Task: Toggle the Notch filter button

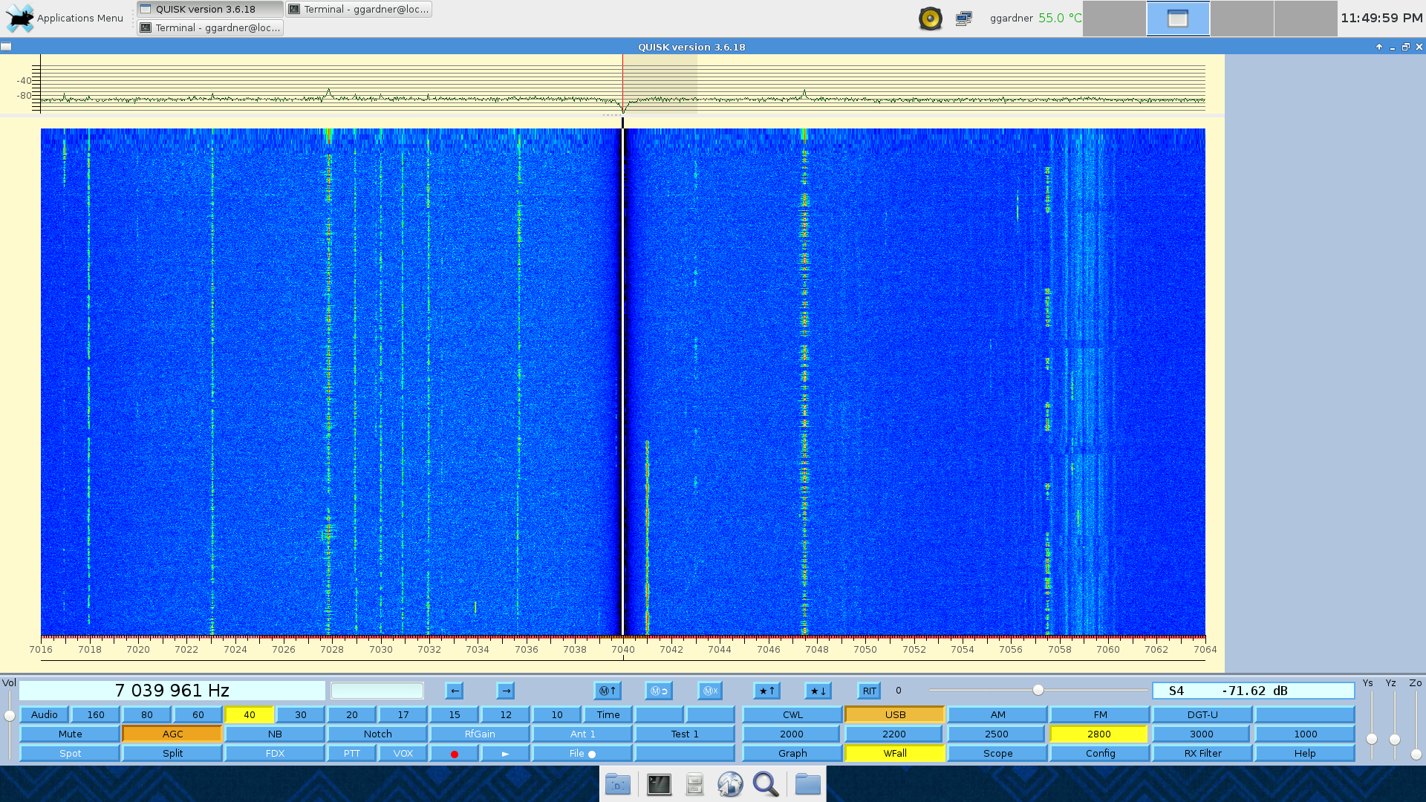Action: [x=378, y=734]
